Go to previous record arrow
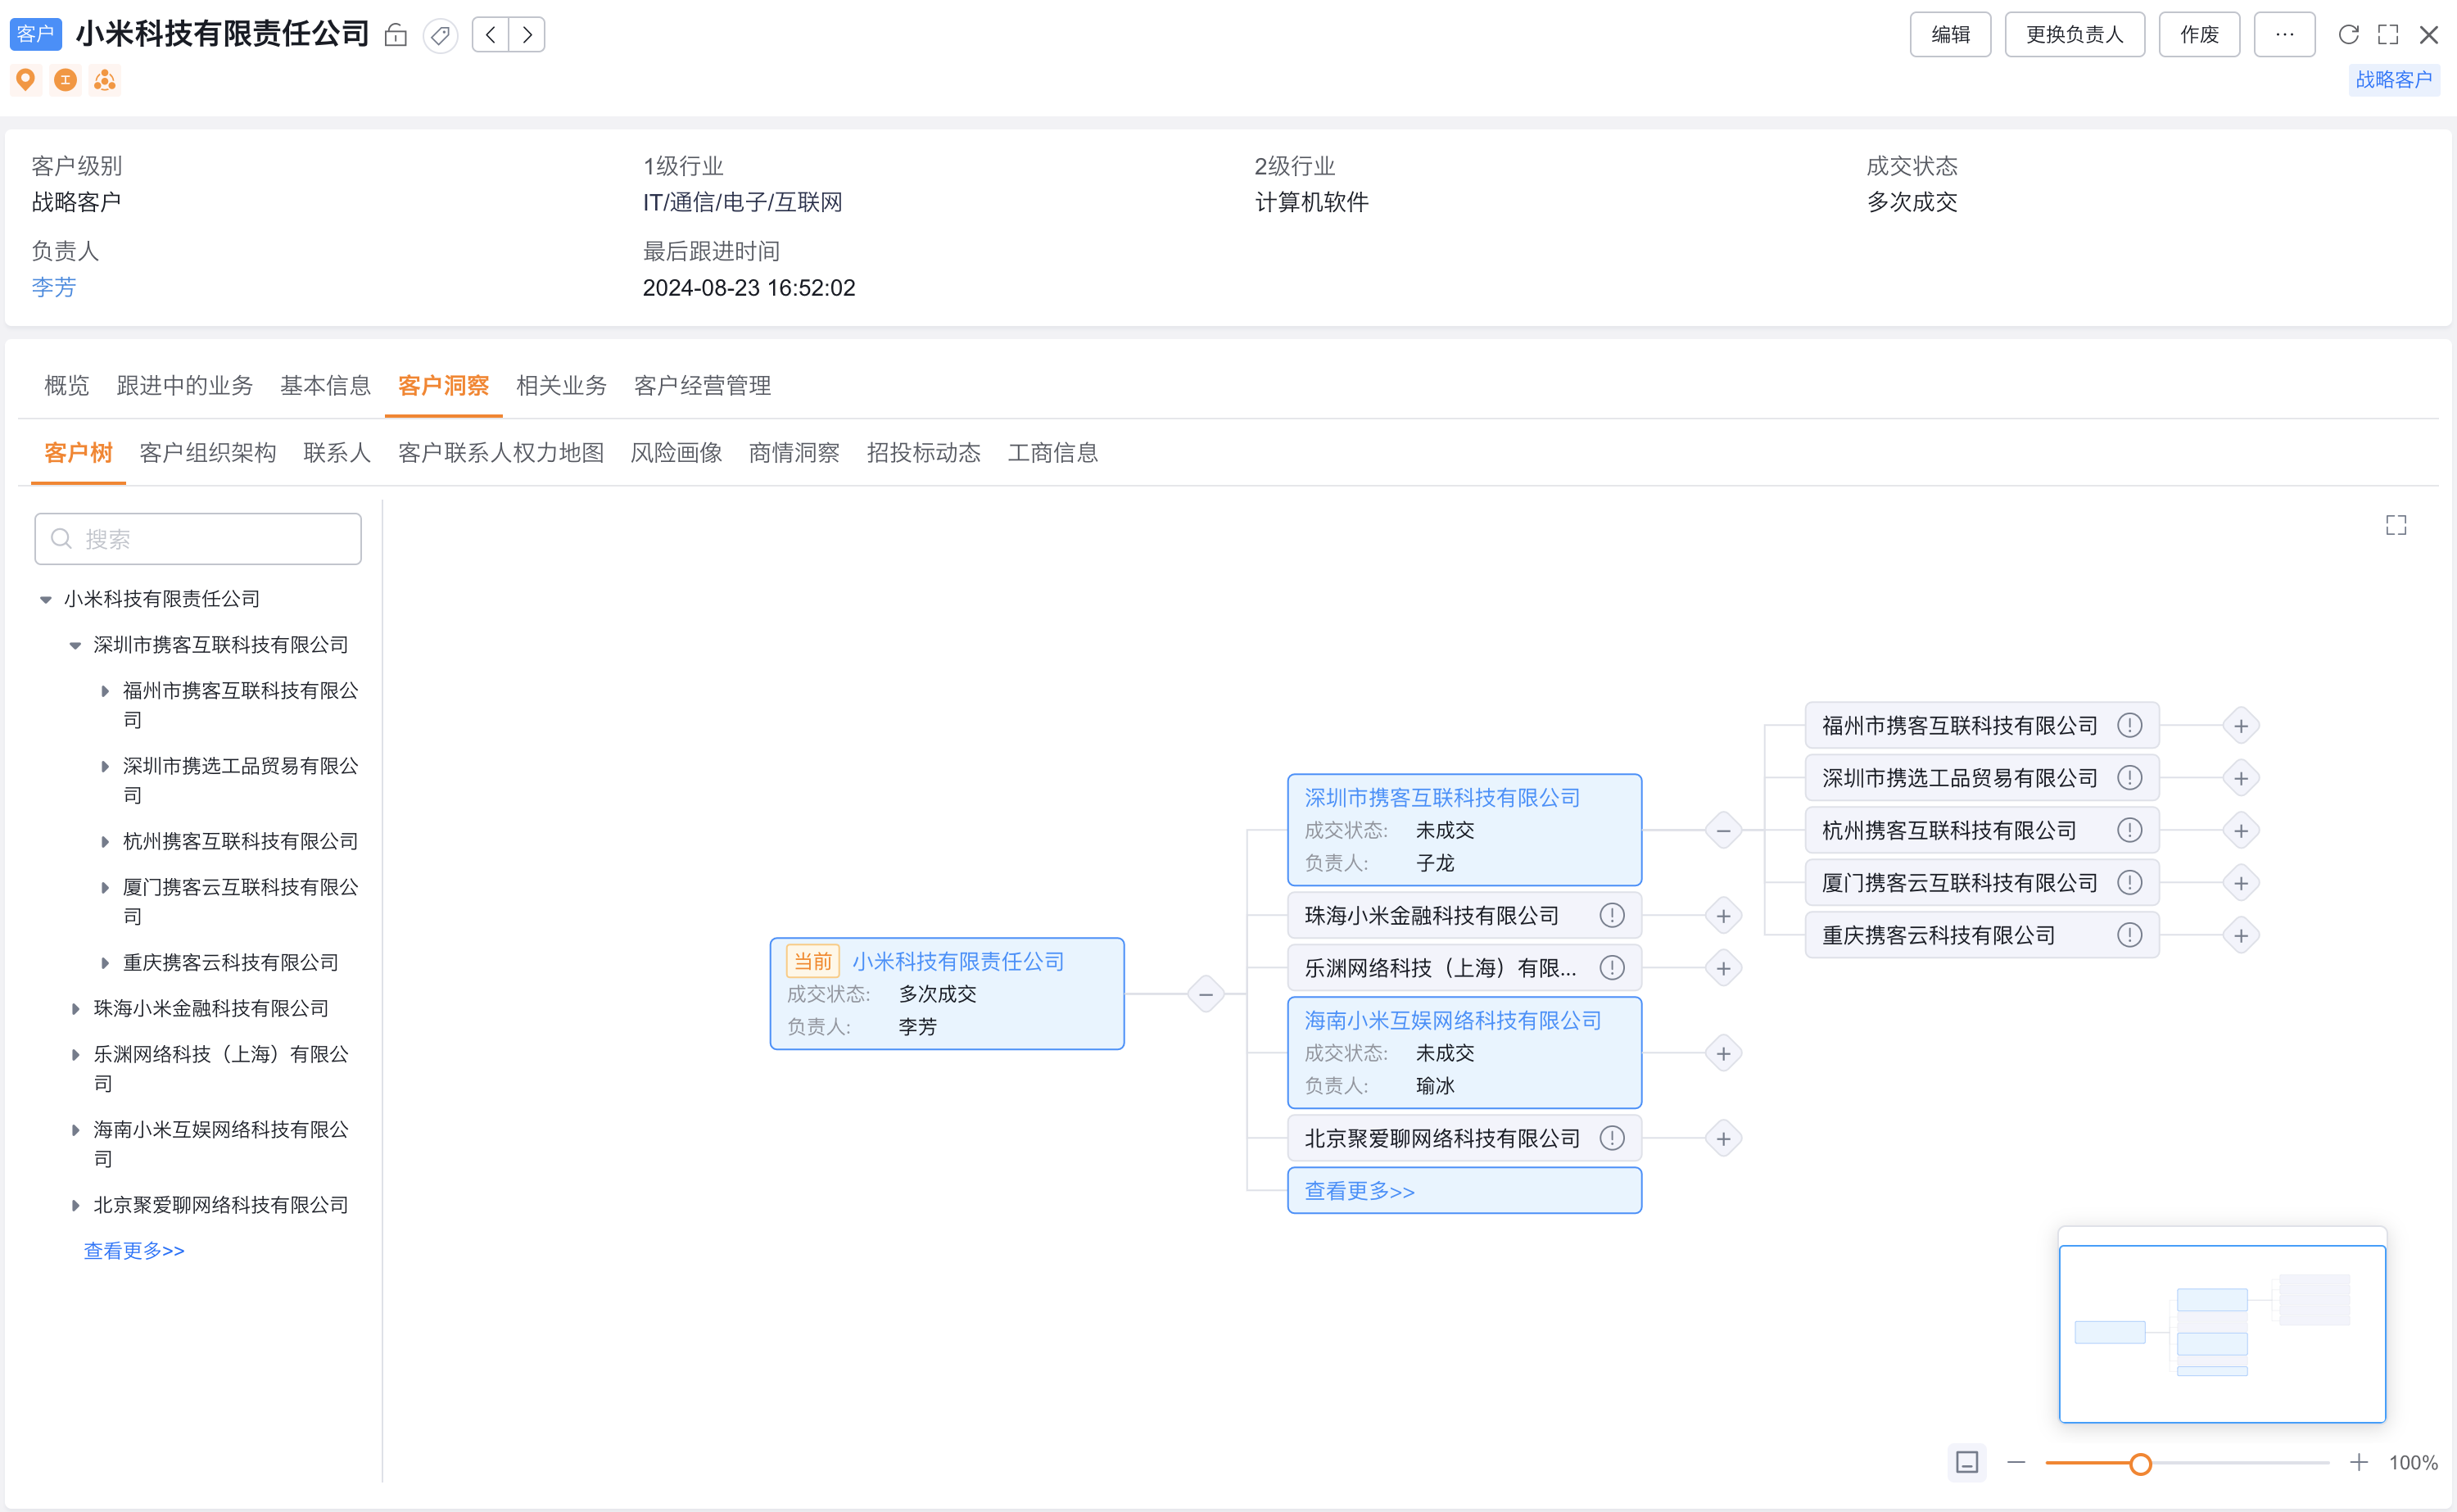Image resolution: width=2457 pixels, height=1512 pixels. 490,35
